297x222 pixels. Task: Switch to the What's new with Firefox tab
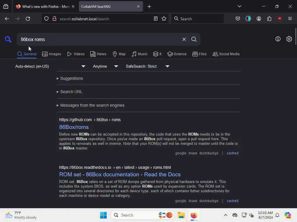click(46, 7)
